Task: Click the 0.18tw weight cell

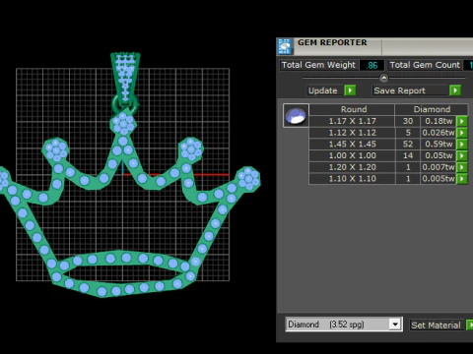Action: (439, 121)
